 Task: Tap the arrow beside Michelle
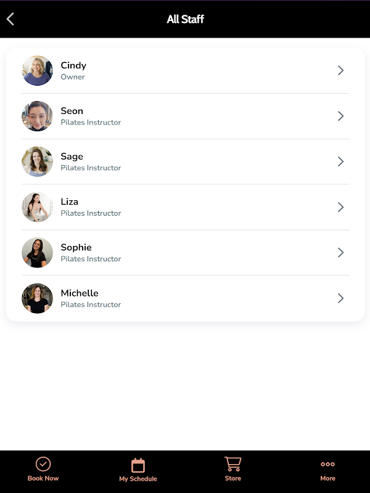pos(340,298)
